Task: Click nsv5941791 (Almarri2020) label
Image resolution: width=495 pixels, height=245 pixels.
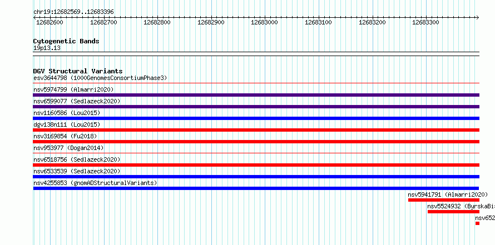Action: point(448,194)
